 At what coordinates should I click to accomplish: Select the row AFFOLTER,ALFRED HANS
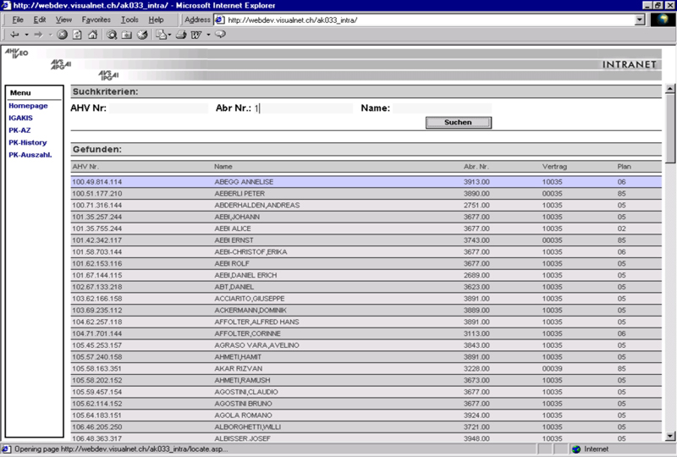pos(366,322)
